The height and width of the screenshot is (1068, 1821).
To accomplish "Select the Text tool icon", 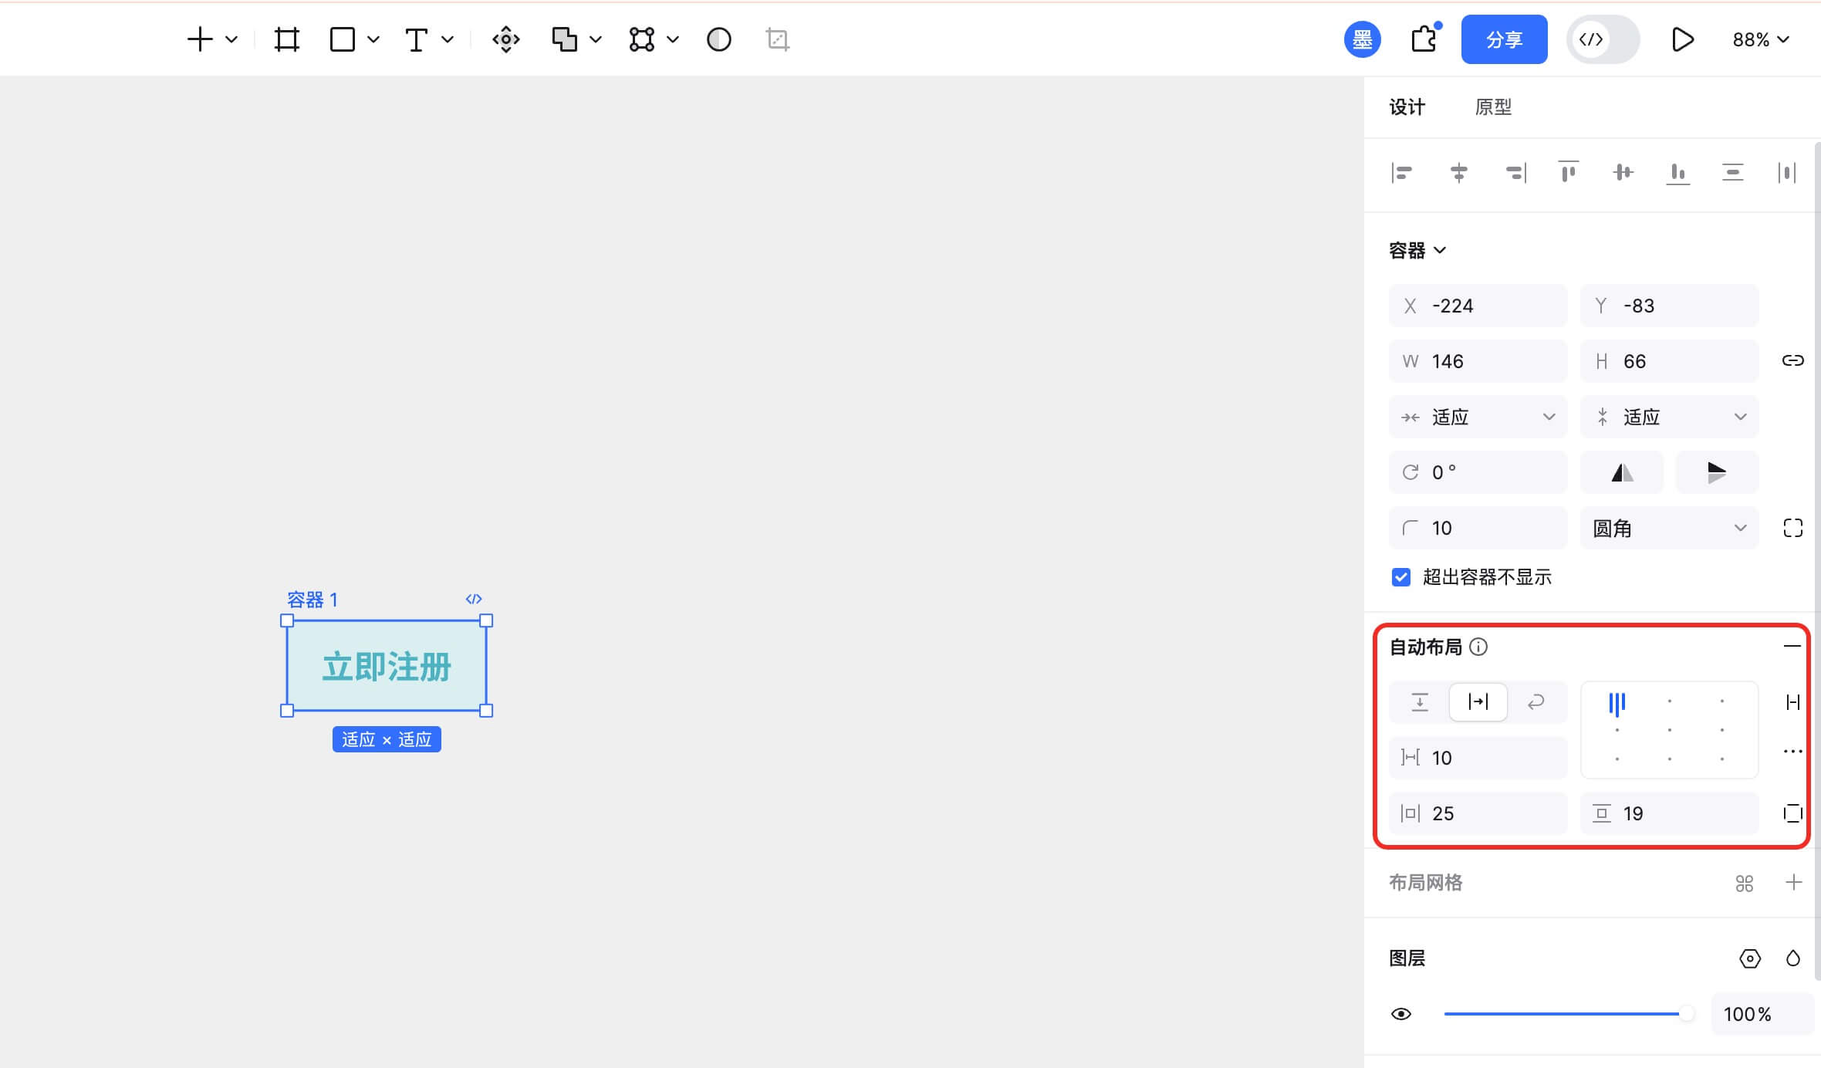I will pos(416,39).
